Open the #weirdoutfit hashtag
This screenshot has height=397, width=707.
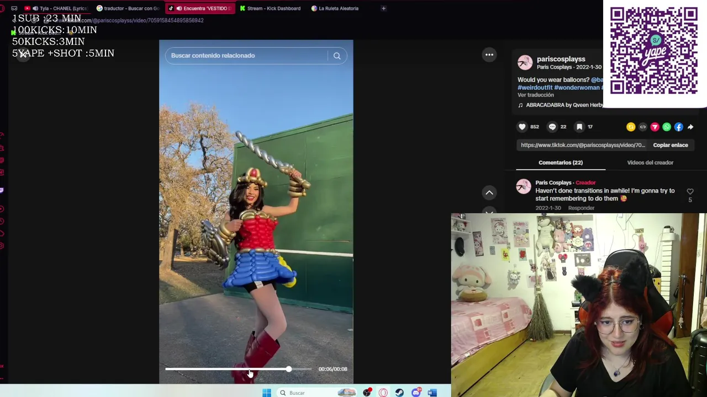point(535,88)
